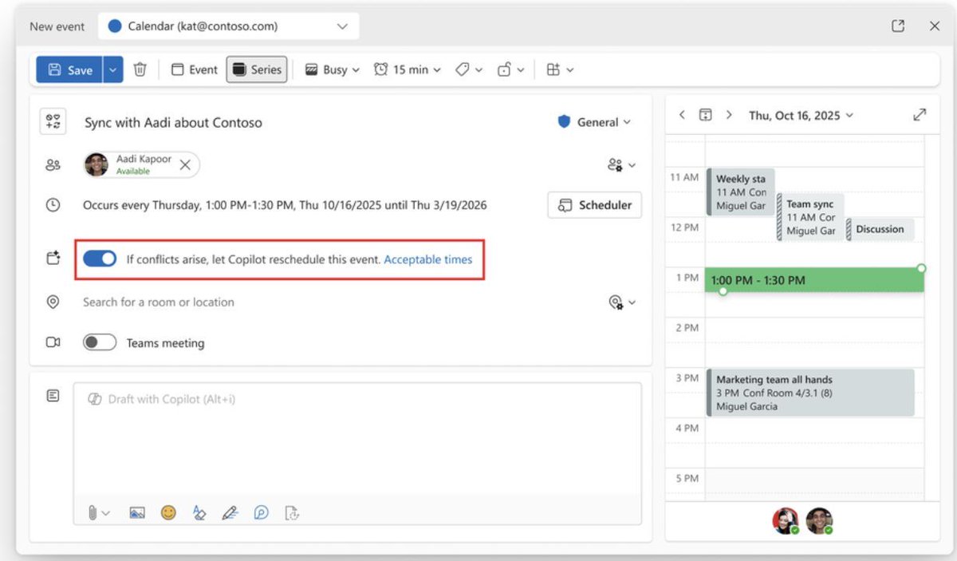Viewport: 957px width, 561px height.
Task: Open the Team sync event
Action: [x=810, y=217]
